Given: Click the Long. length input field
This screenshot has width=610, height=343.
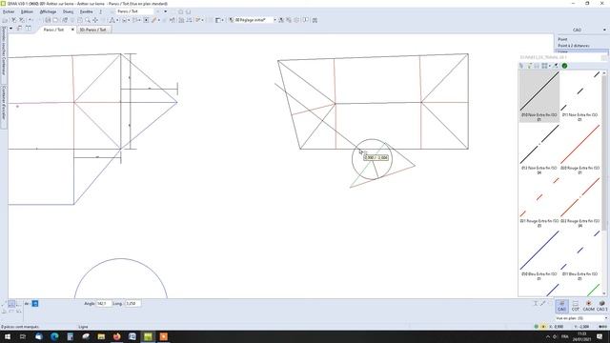Looking at the screenshot, I should click(132, 303).
